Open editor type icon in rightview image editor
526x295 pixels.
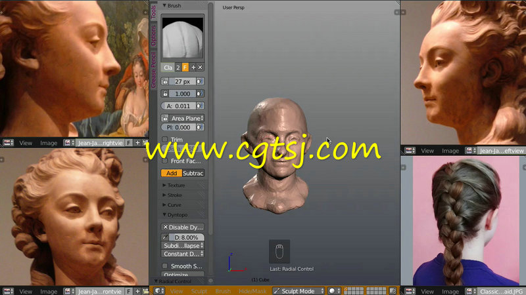[x=9, y=143]
